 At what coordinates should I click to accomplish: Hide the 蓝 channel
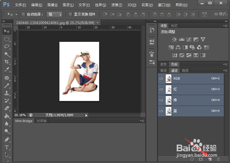coord(161,111)
